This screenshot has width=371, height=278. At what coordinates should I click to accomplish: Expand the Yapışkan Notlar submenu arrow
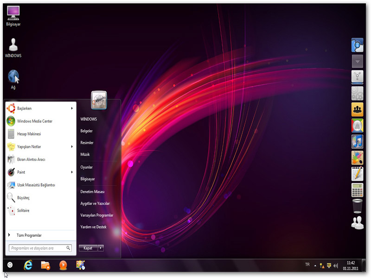click(72, 147)
